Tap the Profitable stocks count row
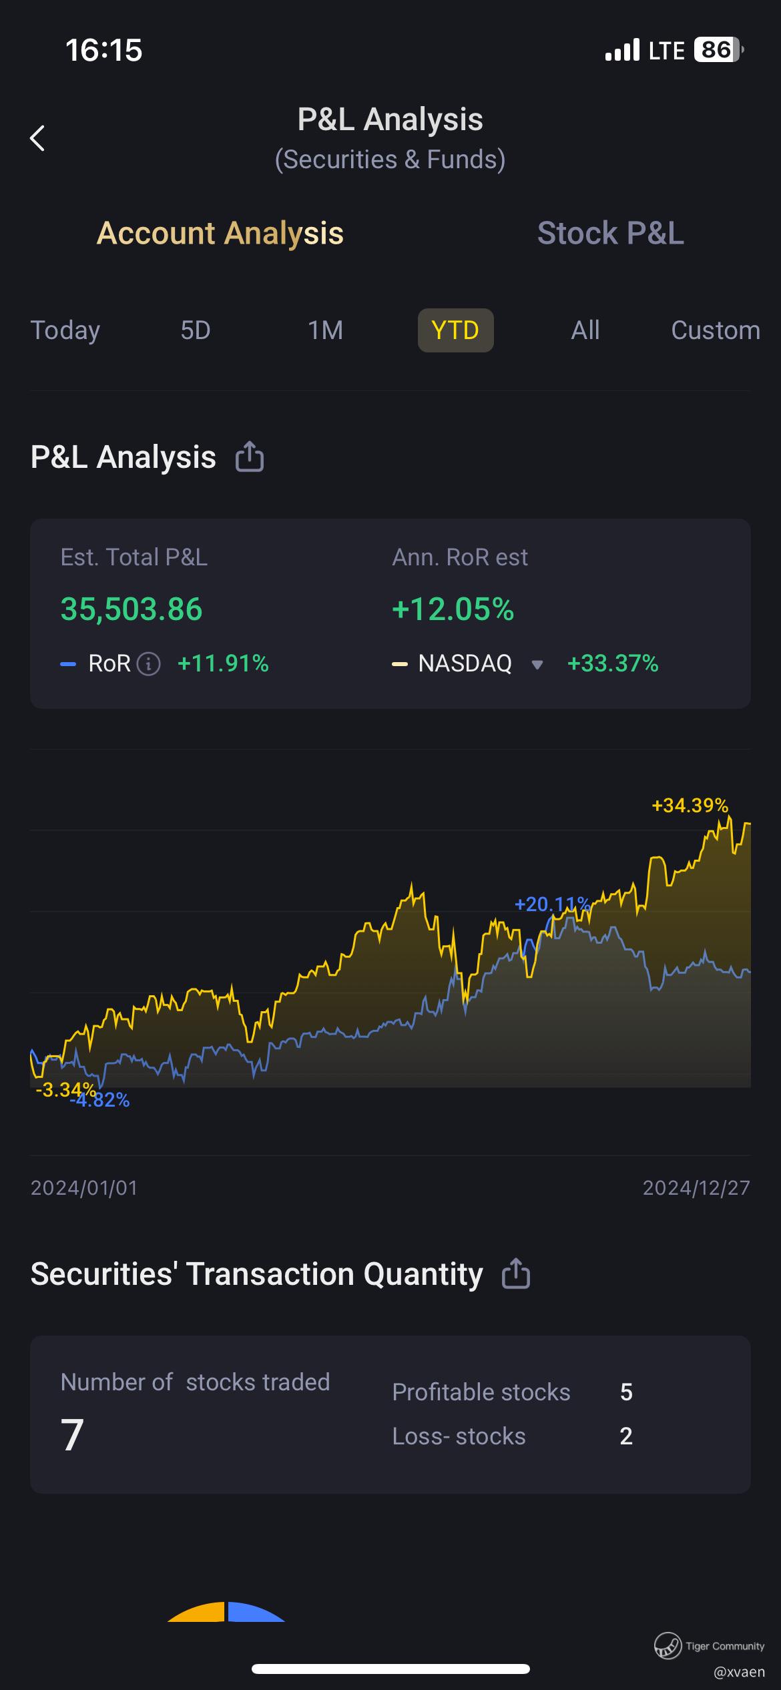 pos(511,1392)
